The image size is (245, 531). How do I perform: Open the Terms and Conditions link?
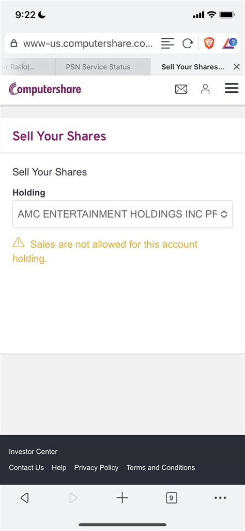click(161, 468)
